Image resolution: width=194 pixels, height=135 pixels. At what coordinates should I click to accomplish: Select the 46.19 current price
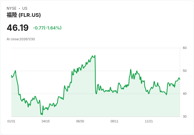tap(18, 28)
